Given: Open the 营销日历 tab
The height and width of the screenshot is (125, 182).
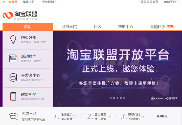Looking at the screenshot, I should (158, 27).
